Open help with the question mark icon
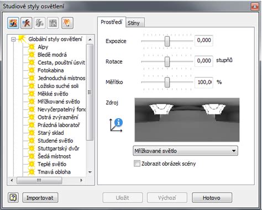This screenshot has width=262, height=210. [x=13, y=198]
